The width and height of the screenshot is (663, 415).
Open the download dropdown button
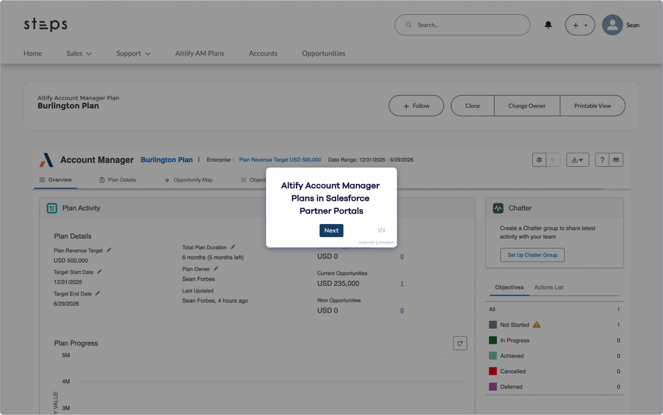click(x=578, y=160)
